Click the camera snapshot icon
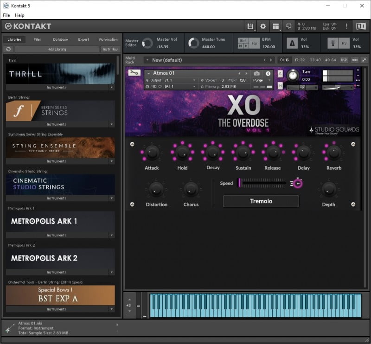The image size is (371, 344). (x=256, y=73)
